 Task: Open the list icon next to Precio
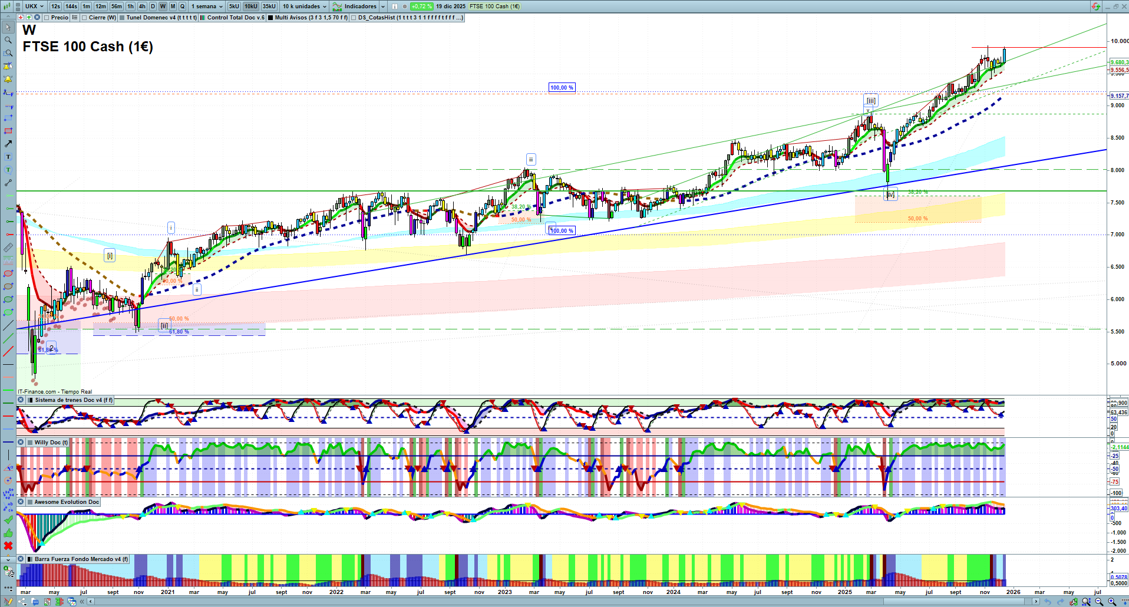[75, 18]
